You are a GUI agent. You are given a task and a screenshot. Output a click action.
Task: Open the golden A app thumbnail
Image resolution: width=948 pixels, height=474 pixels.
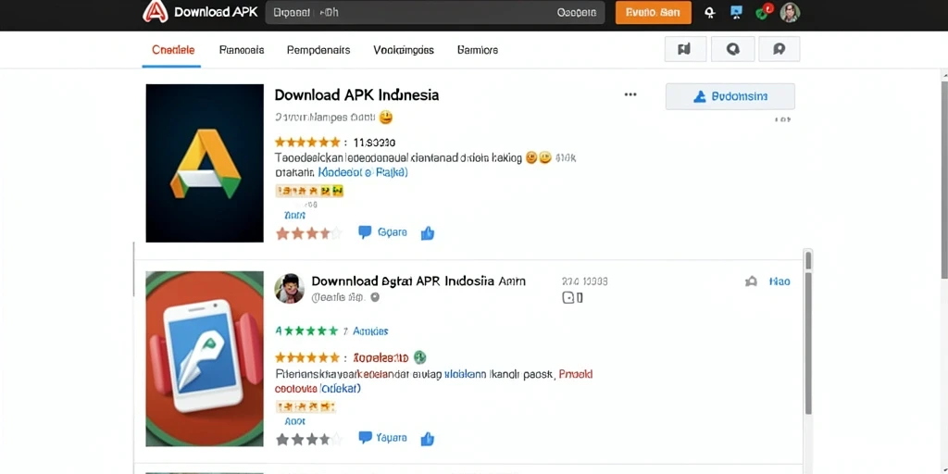(205, 163)
